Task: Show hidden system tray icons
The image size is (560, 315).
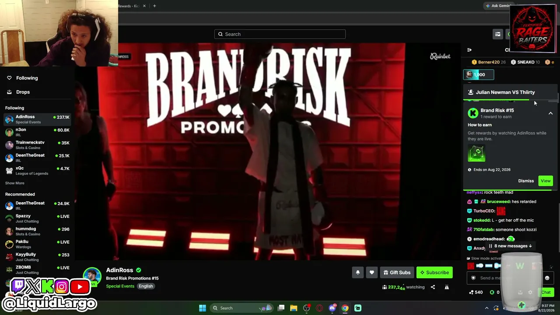Action: (x=486, y=308)
